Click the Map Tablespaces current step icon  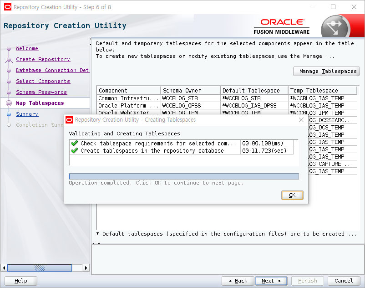[x=9, y=103]
